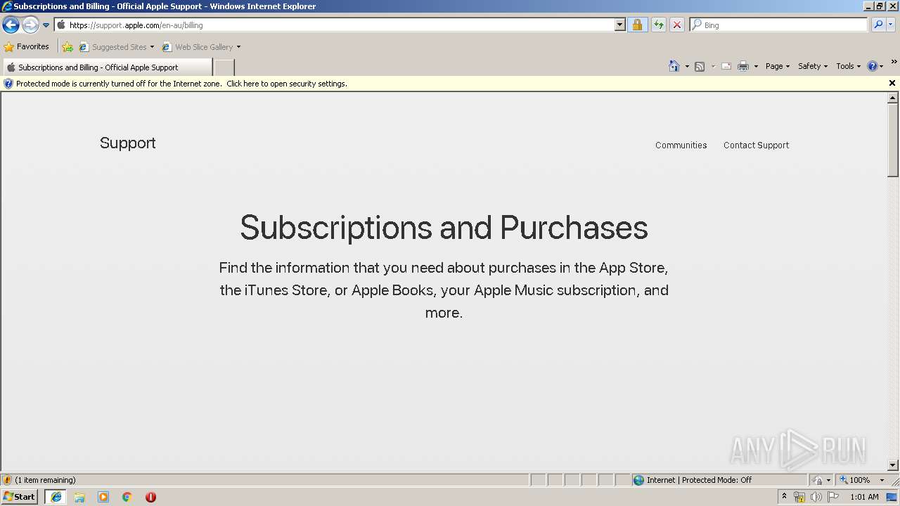Open the Communities link
This screenshot has width=900, height=506.
[x=681, y=145]
